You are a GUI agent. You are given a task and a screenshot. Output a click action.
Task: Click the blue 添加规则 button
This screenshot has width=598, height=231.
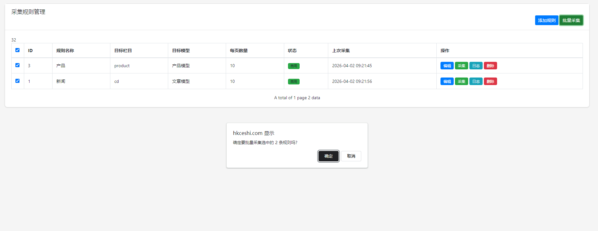pos(546,20)
